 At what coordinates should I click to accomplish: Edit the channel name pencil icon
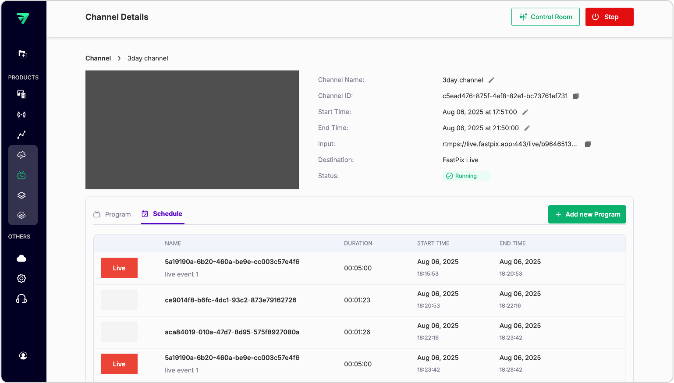click(492, 80)
